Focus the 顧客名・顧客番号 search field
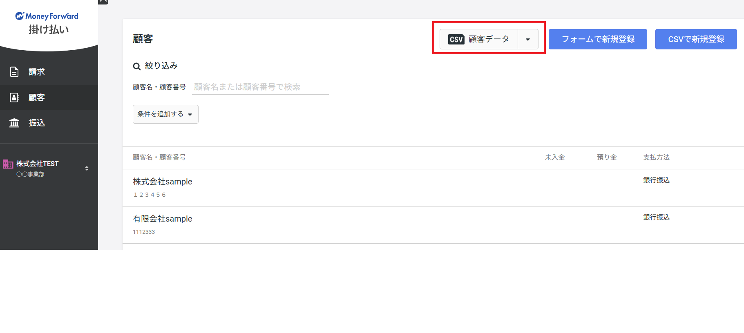The width and height of the screenshot is (744, 333). point(260,87)
